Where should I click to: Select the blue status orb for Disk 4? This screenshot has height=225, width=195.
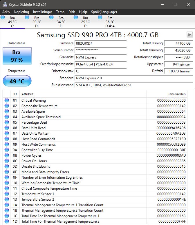point(100,17)
